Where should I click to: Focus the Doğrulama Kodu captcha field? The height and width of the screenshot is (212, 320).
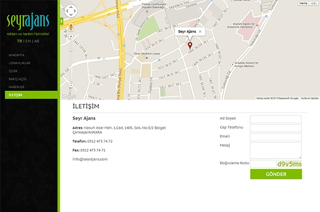263,164
